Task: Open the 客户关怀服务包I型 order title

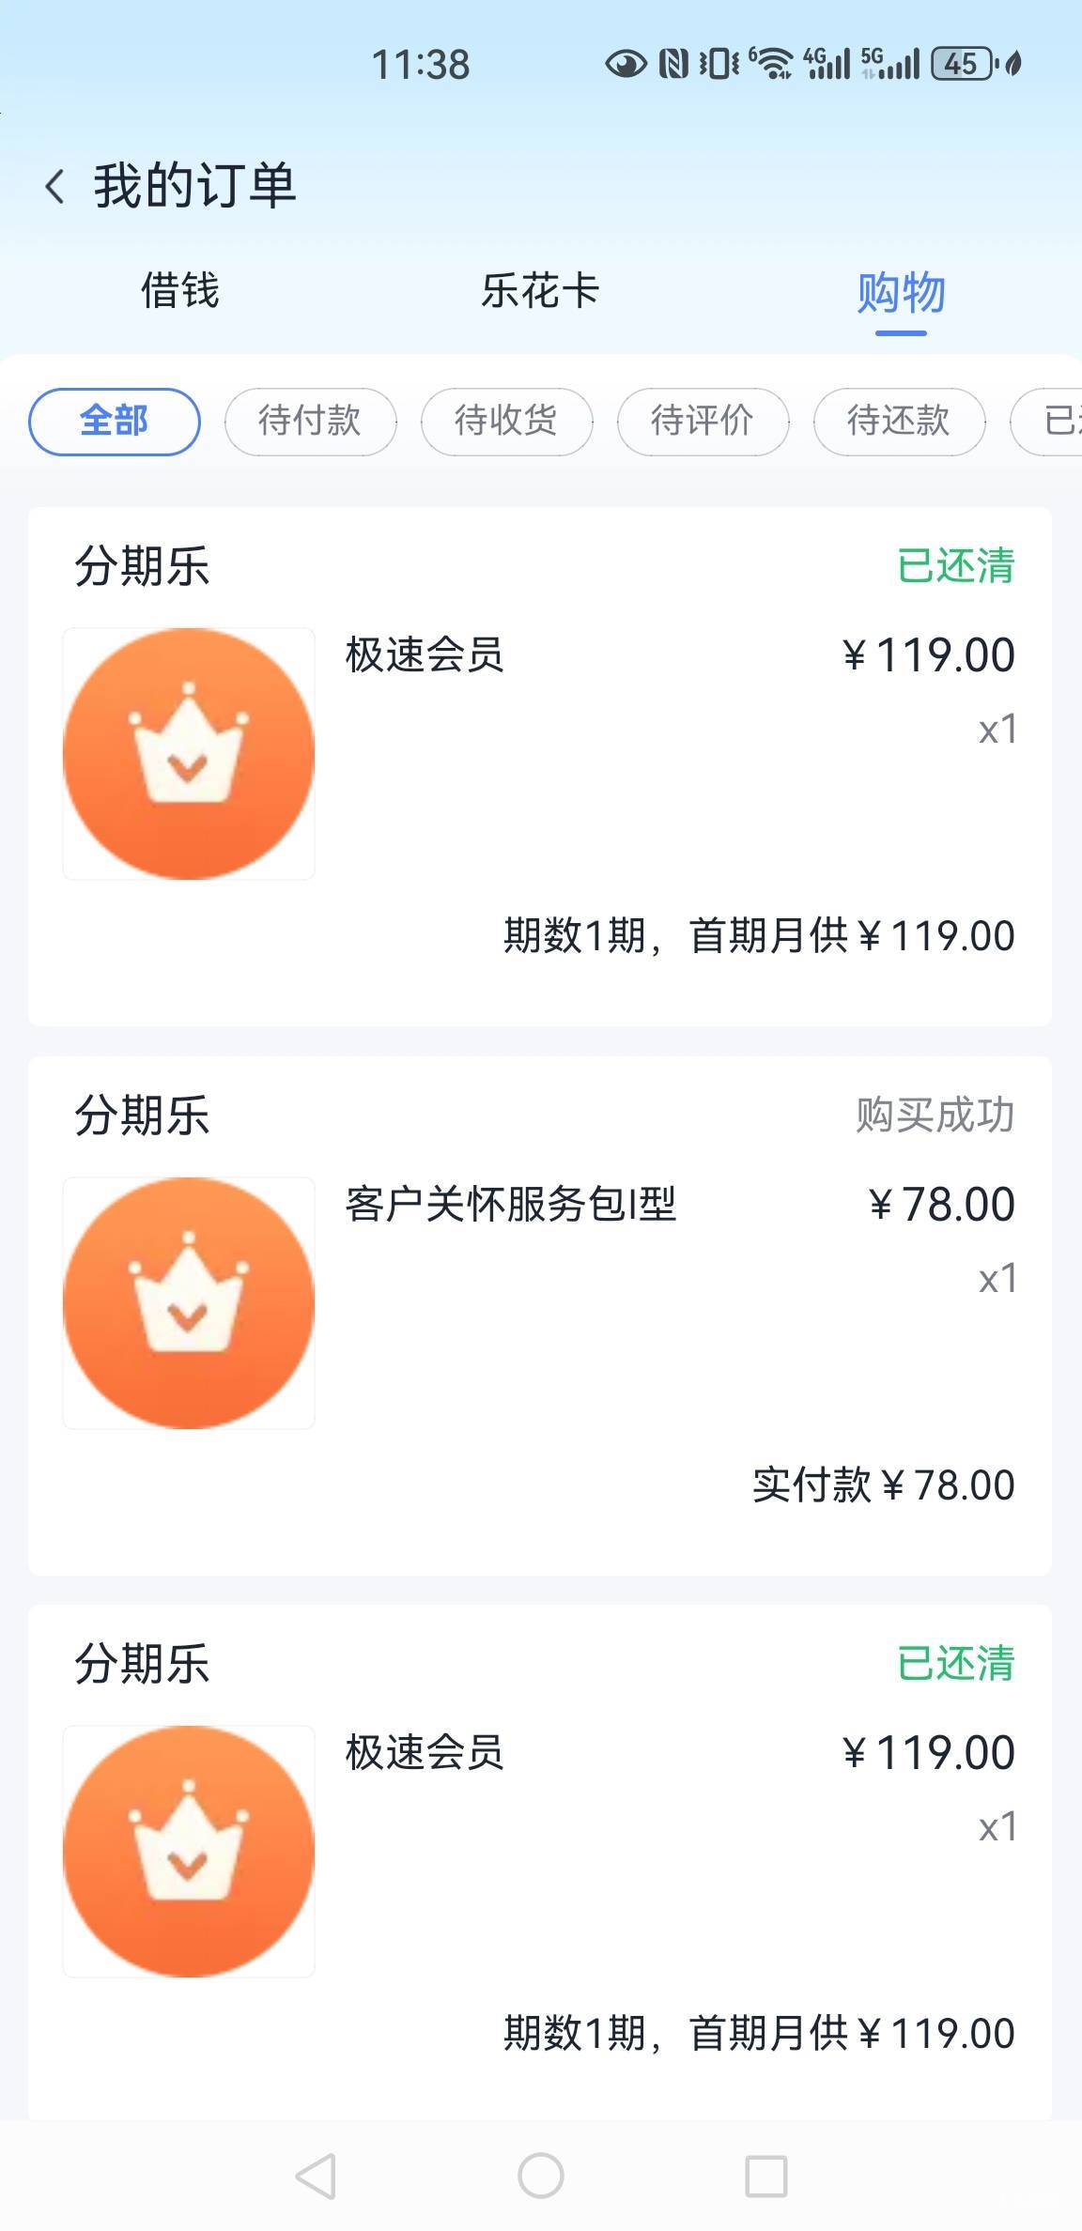Action: (x=510, y=1204)
